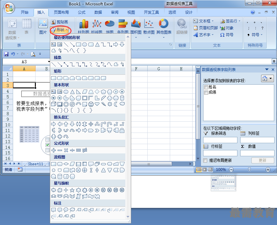Check the 成绩 field checkbox

pos(206,92)
